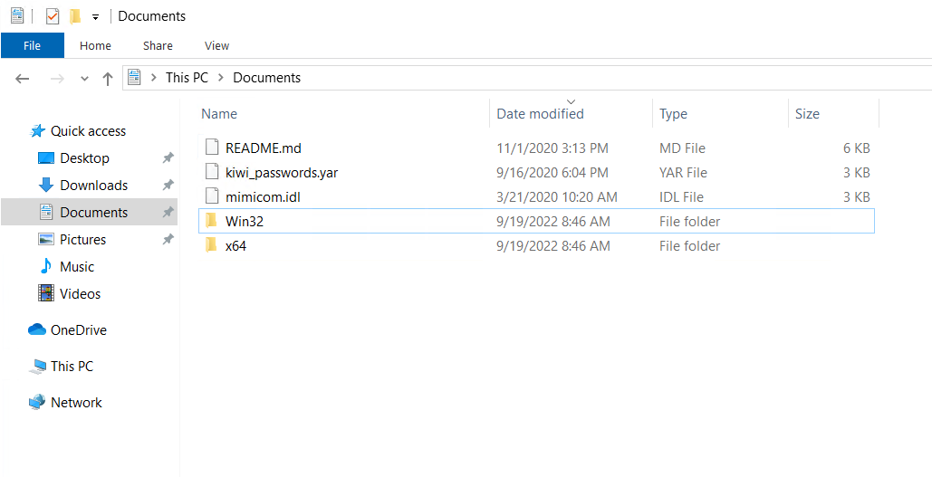Click the Documents page icon in the sidebar
This screenshot has height=477, width=932.
[x=46, y=212]
